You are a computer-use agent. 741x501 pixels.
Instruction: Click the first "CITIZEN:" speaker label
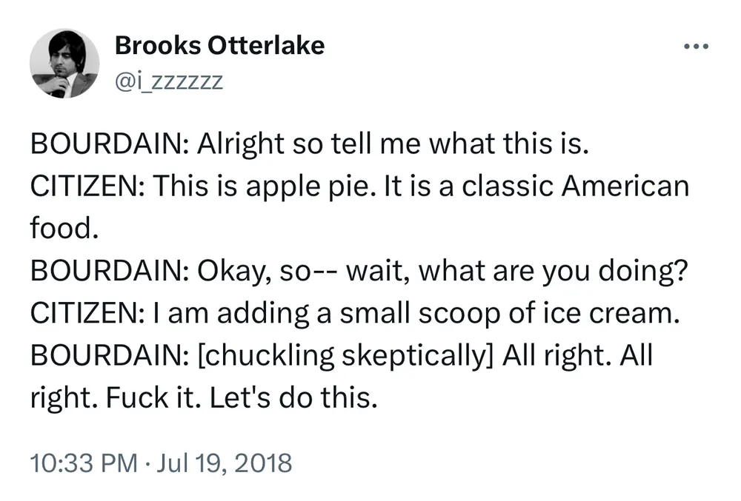87,186
